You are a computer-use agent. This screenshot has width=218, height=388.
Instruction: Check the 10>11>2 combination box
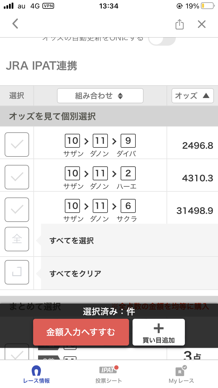tap(17, 177)
